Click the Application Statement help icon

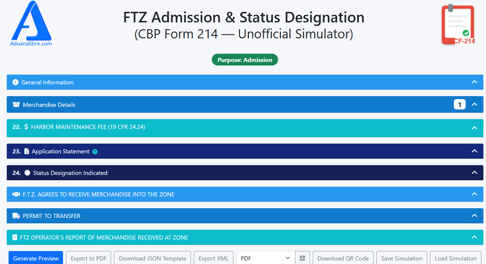point(95,152)
